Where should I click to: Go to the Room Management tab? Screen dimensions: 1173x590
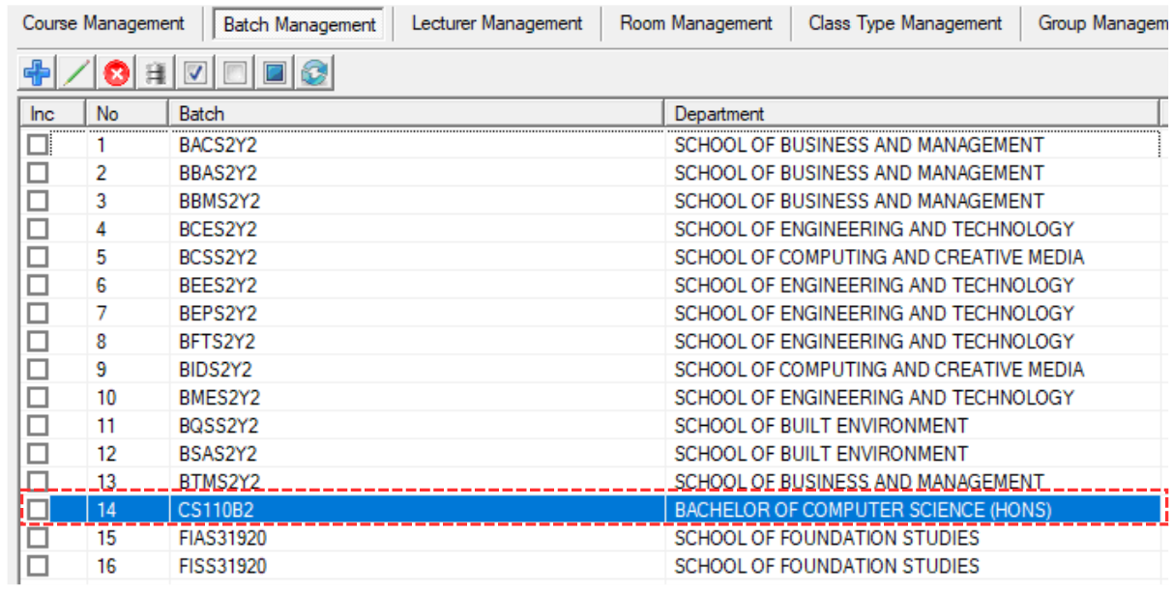696,23
